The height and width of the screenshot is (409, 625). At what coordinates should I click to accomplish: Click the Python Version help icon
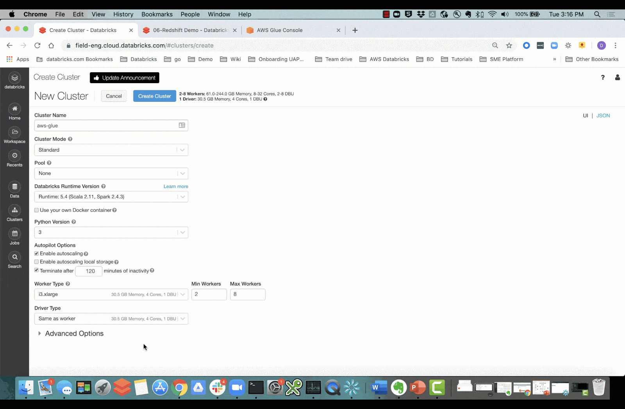(73, 222)
